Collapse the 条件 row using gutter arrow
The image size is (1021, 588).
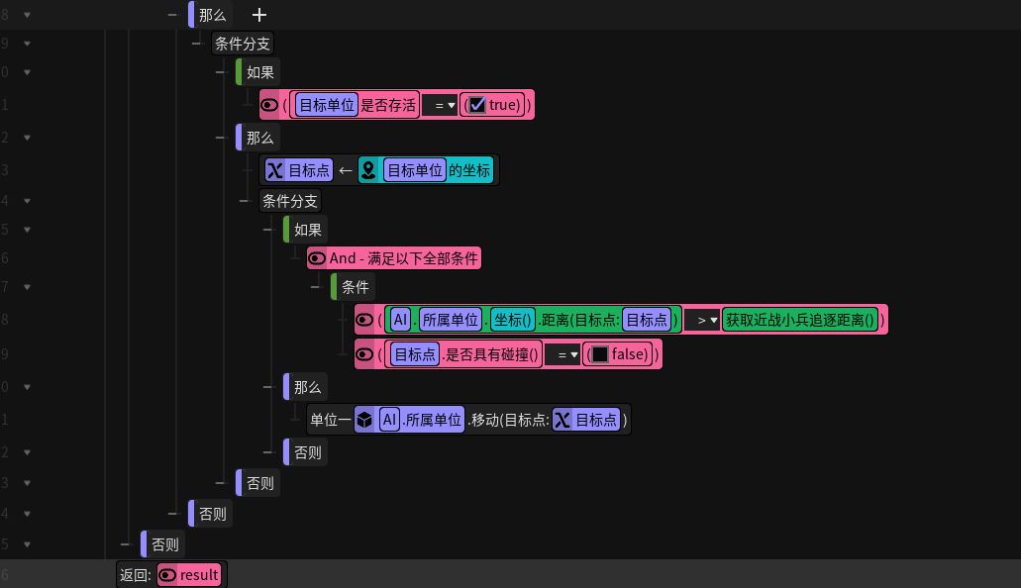[x=27, y=287]
